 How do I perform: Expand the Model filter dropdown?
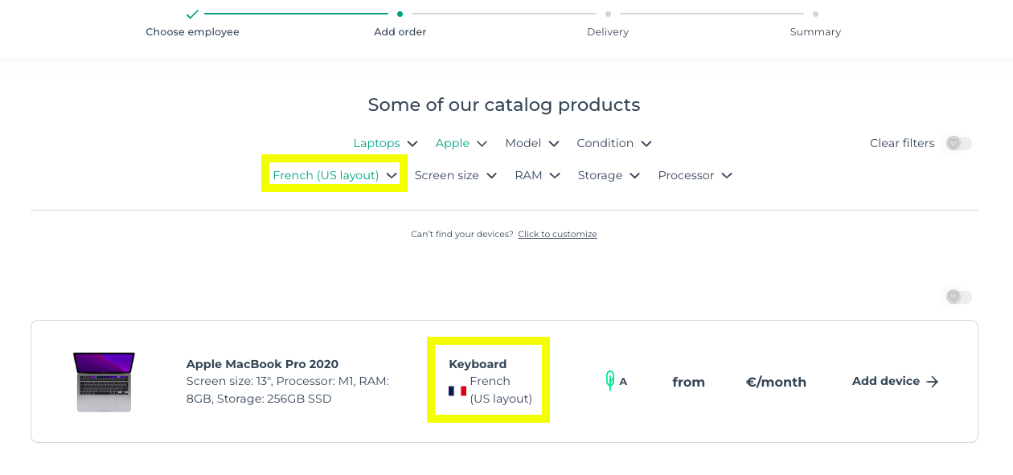point(531,143)
